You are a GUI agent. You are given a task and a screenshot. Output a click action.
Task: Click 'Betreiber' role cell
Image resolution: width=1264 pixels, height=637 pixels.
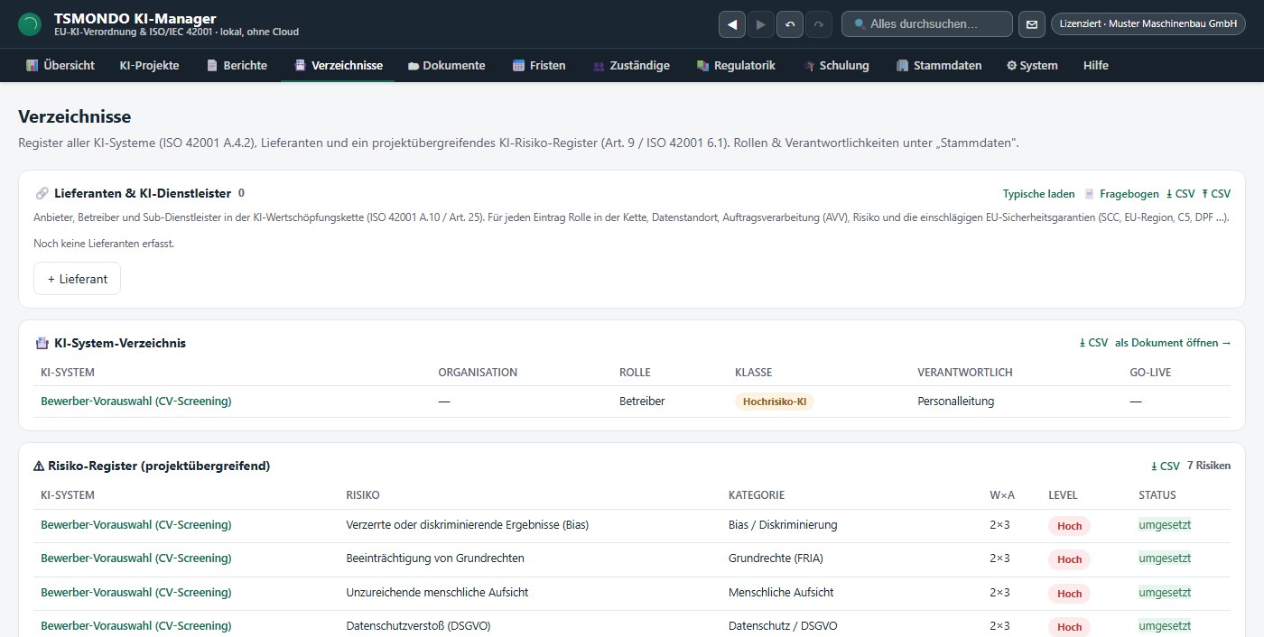point(642,402)
